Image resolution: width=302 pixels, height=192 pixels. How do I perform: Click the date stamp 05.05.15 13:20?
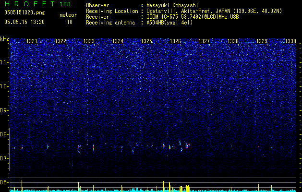point(24,22)
